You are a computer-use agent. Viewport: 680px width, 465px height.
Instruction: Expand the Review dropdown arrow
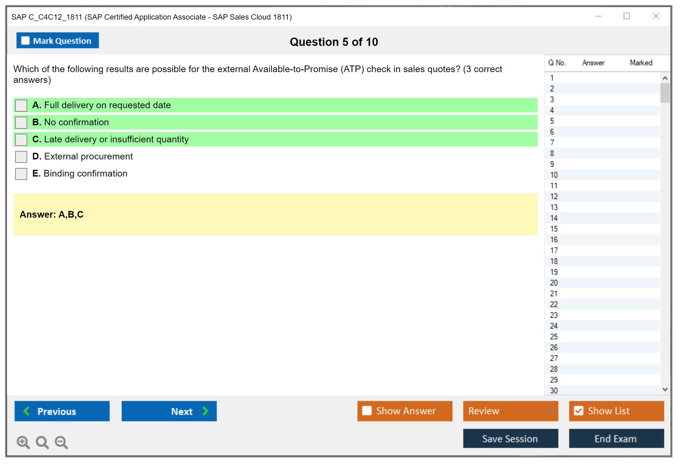coord(549,411)
